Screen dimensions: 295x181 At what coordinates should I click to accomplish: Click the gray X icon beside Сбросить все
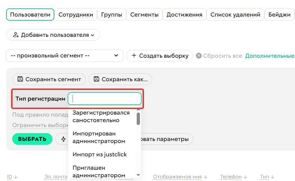[199, 56]
